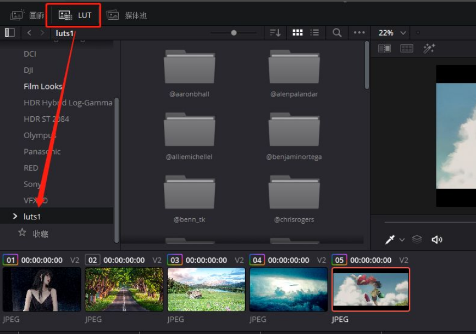Select the DCI LUT folder
The image size is (476, 334).
click(30, 54)
